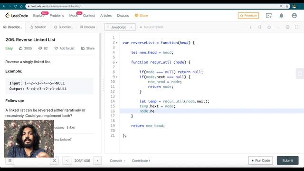Open editor settings gear icon
The height and width of the screenshot is (171, 304).
pyautogui.click(x=287, y=27)
